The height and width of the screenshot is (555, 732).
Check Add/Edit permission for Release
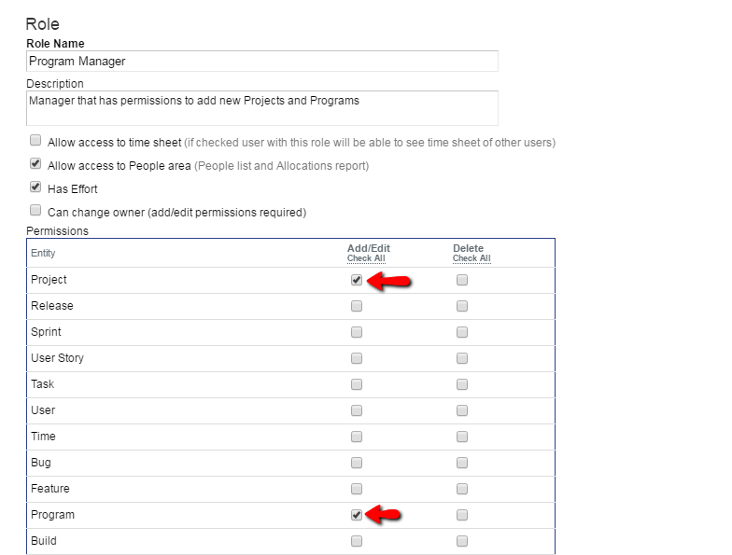357,306
